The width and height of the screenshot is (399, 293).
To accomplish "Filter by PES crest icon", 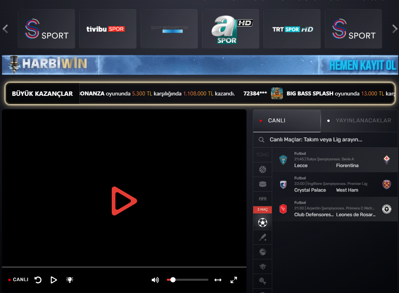I will (263, 266).
